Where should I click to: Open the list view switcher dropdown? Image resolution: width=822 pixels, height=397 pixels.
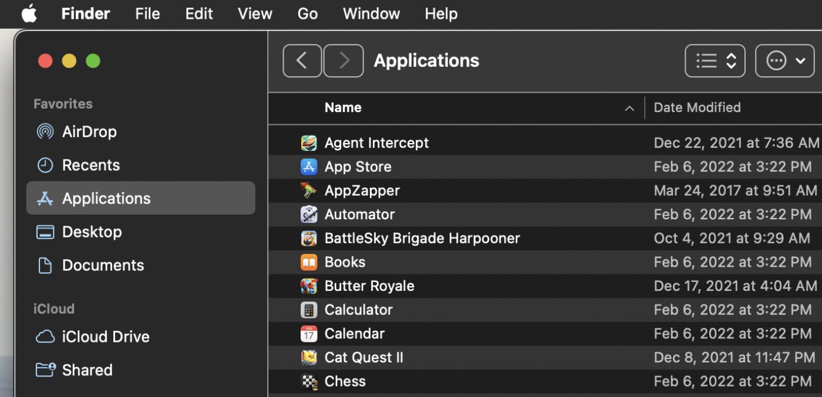(x=715, y=61)
